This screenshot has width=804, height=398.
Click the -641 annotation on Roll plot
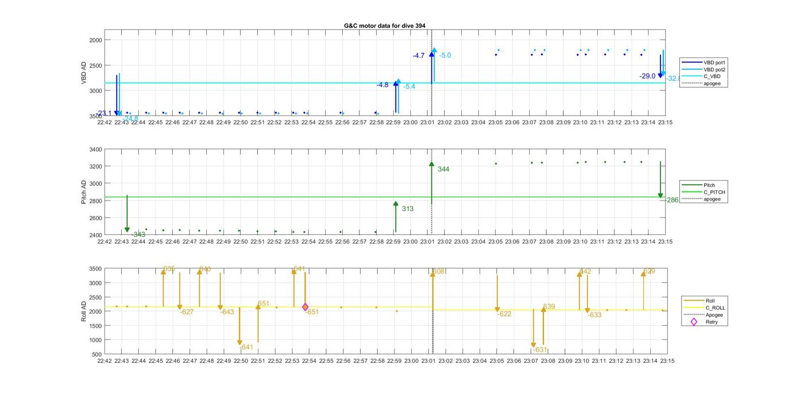coord(246,347)
